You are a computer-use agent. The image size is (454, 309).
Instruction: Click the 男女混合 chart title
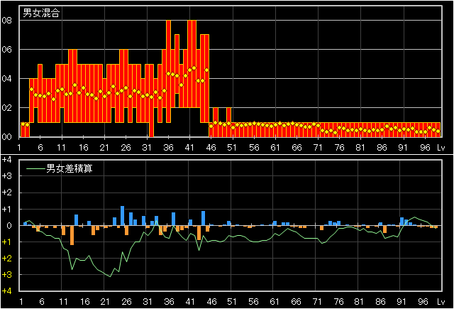(41, 13)
